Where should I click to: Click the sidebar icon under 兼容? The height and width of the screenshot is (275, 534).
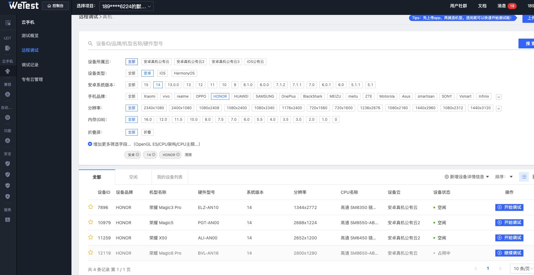[8, 94]
